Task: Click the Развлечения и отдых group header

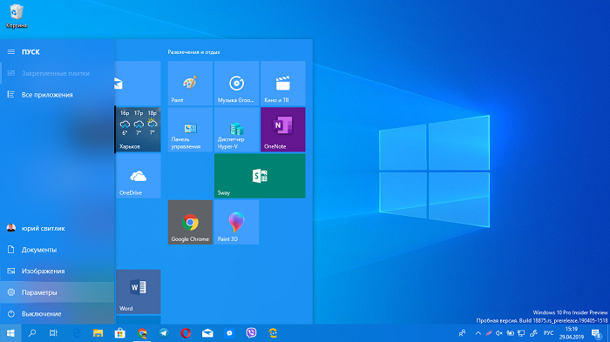Action: tap(193, 51)
